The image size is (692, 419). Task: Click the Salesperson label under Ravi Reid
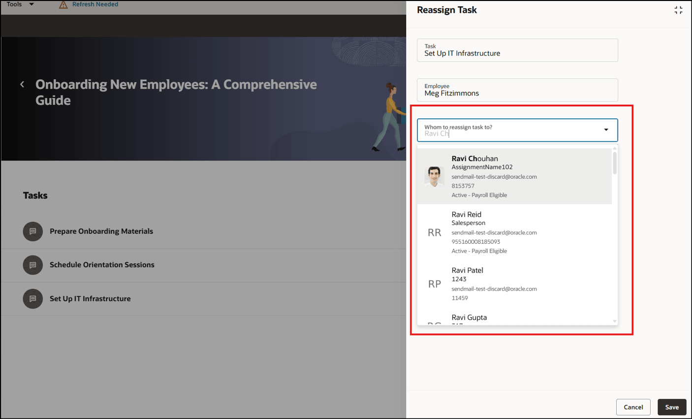pos(468,223)
